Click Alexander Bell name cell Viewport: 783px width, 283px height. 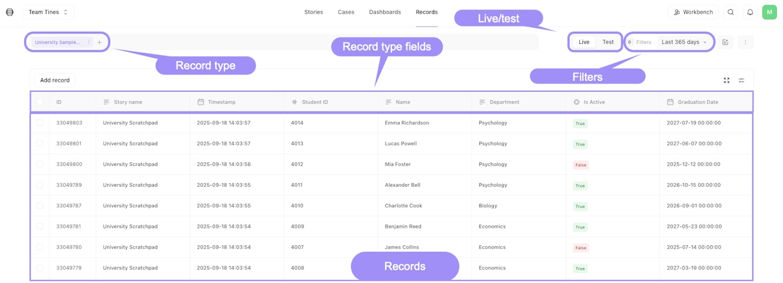[402, 185]
